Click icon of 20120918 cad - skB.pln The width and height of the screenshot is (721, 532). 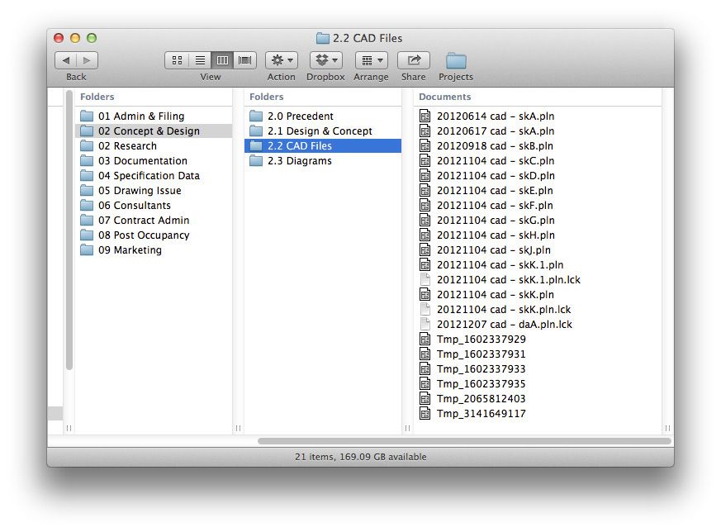coord(425,145)
